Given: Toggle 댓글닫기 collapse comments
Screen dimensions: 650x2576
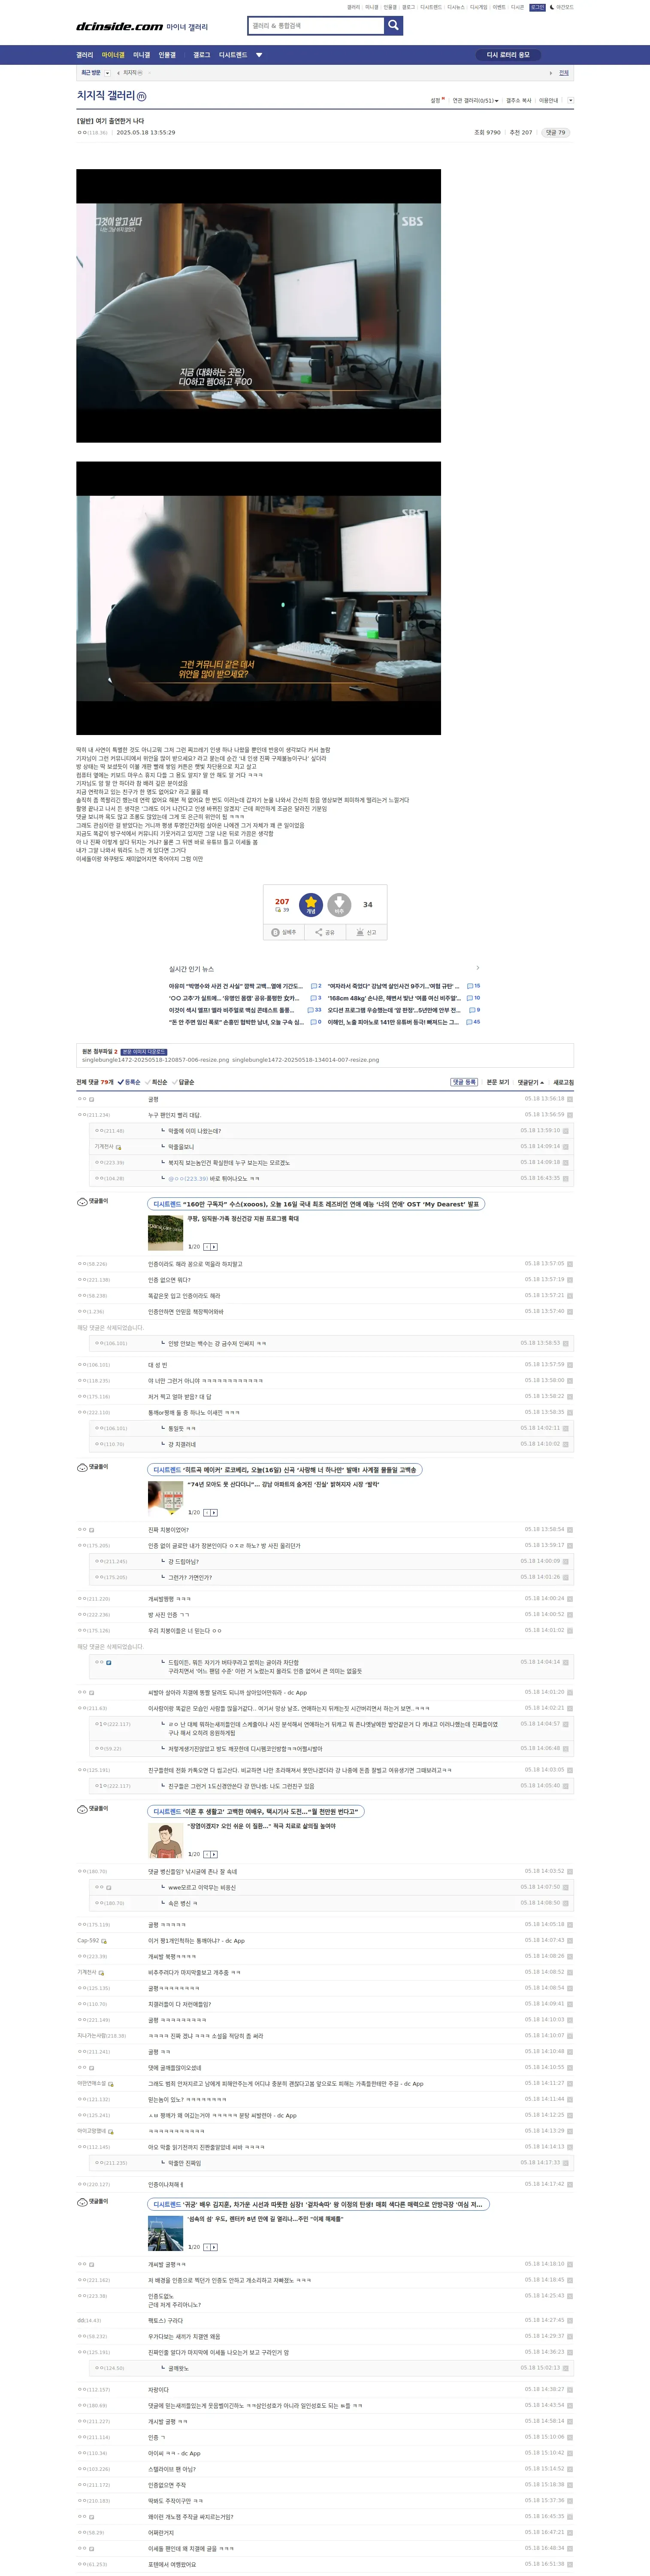Looking at the screenshot, I should (531, 1082).
